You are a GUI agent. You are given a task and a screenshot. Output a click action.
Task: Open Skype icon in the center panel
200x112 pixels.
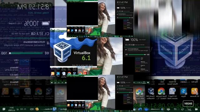coord(58,73)
